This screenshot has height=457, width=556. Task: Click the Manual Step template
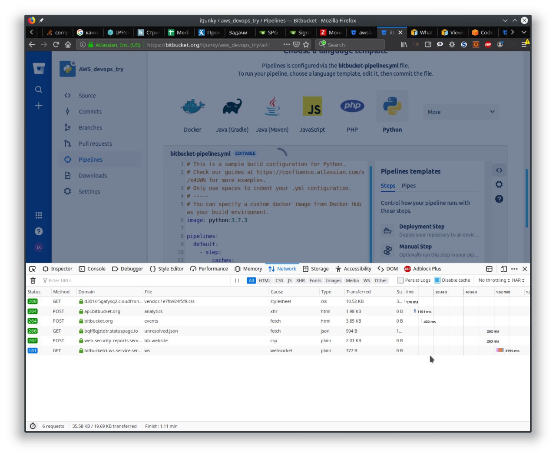430,250
